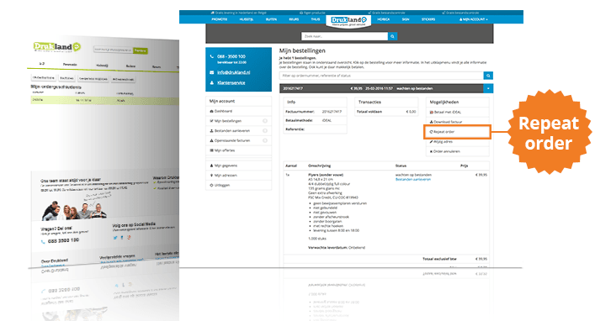Click the Download factuur download icon
Viewport: 611px width, 321px height.
click(431, 122)
